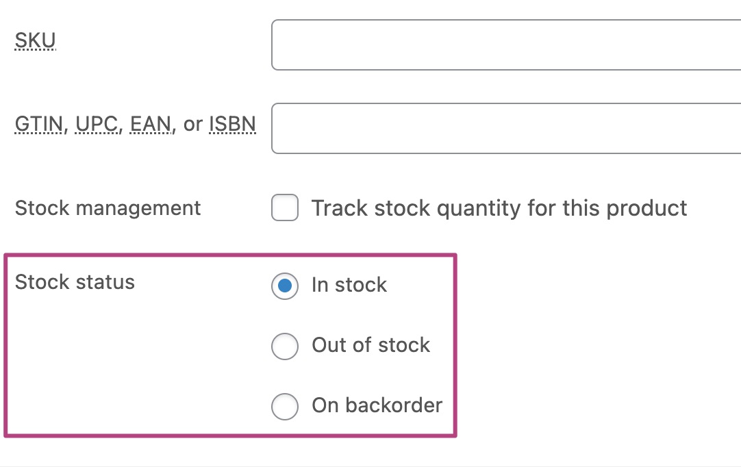Enable Track stock quantity checkbox
Image resolution: width=741 pixels, height=467 pixels.
[285, 208]
